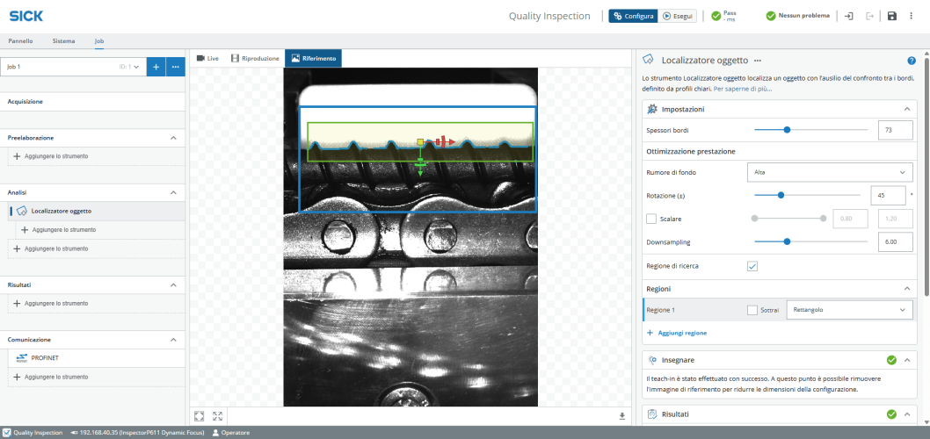Image resolution: width=930 pixels, height=439 pixels.
Task: Enable the Scalare checkbox
Action: 651,219
